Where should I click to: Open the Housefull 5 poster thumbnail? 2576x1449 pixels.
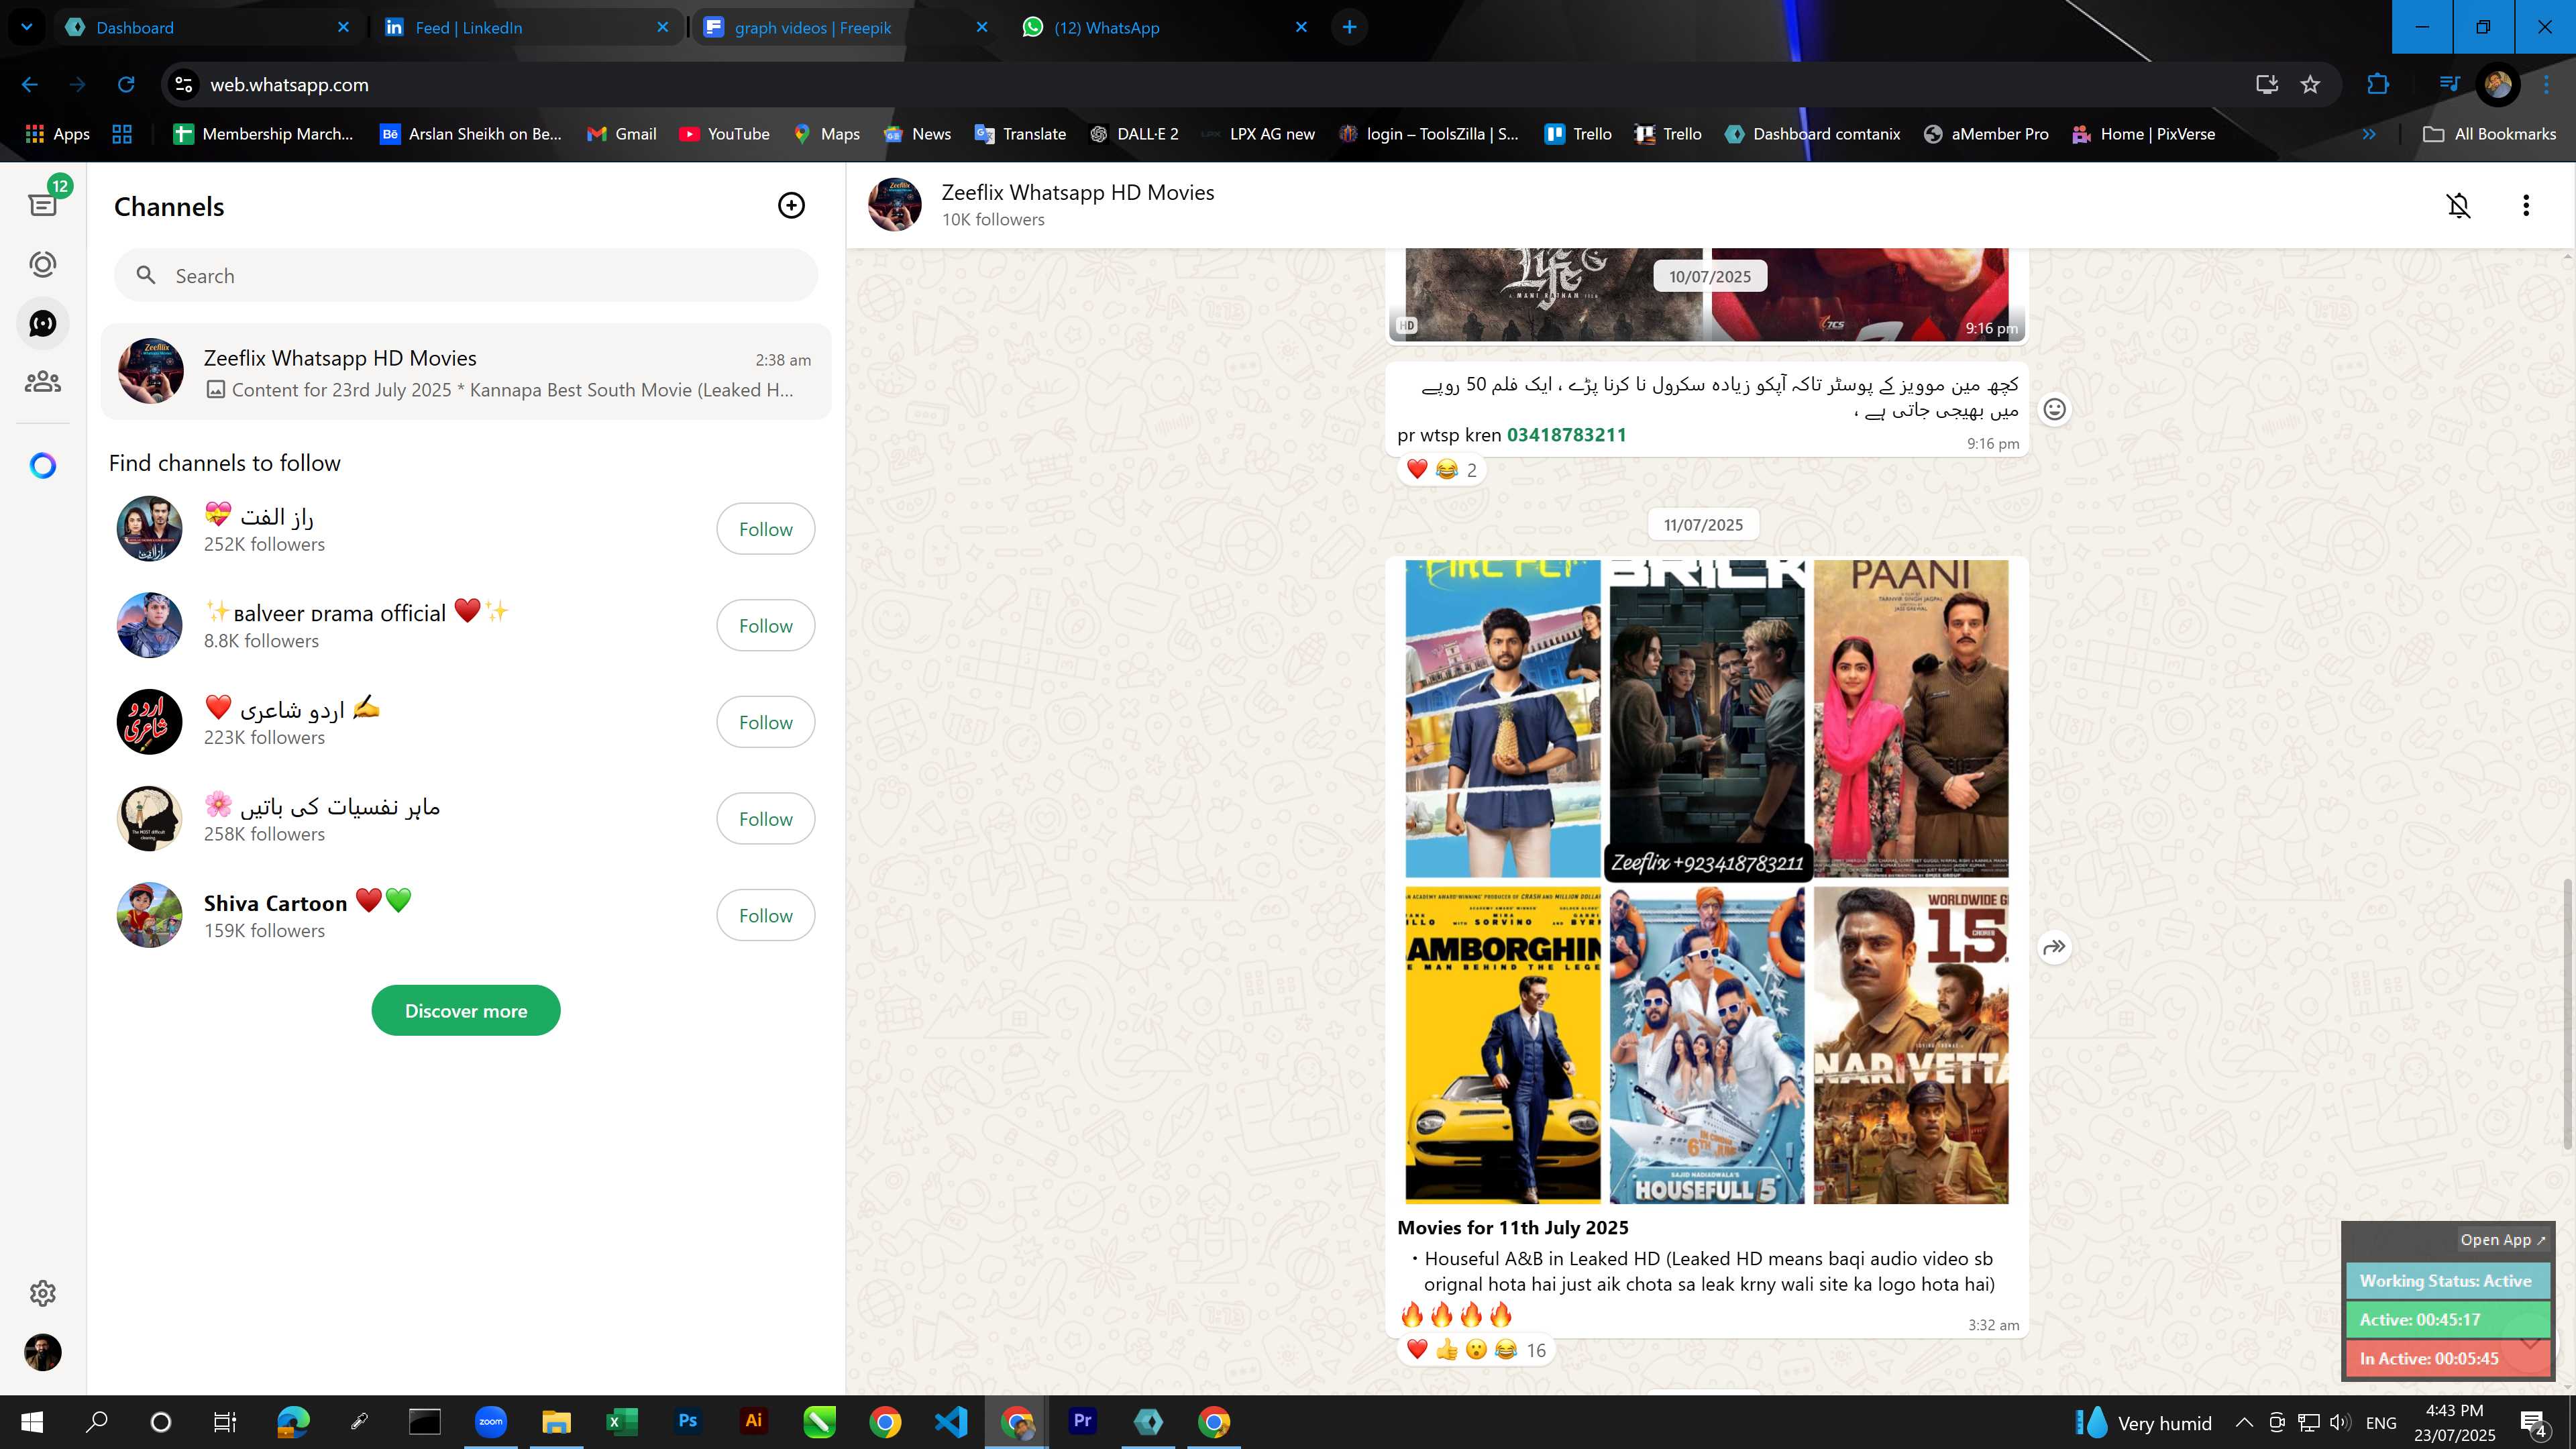pos(1706,1045)
